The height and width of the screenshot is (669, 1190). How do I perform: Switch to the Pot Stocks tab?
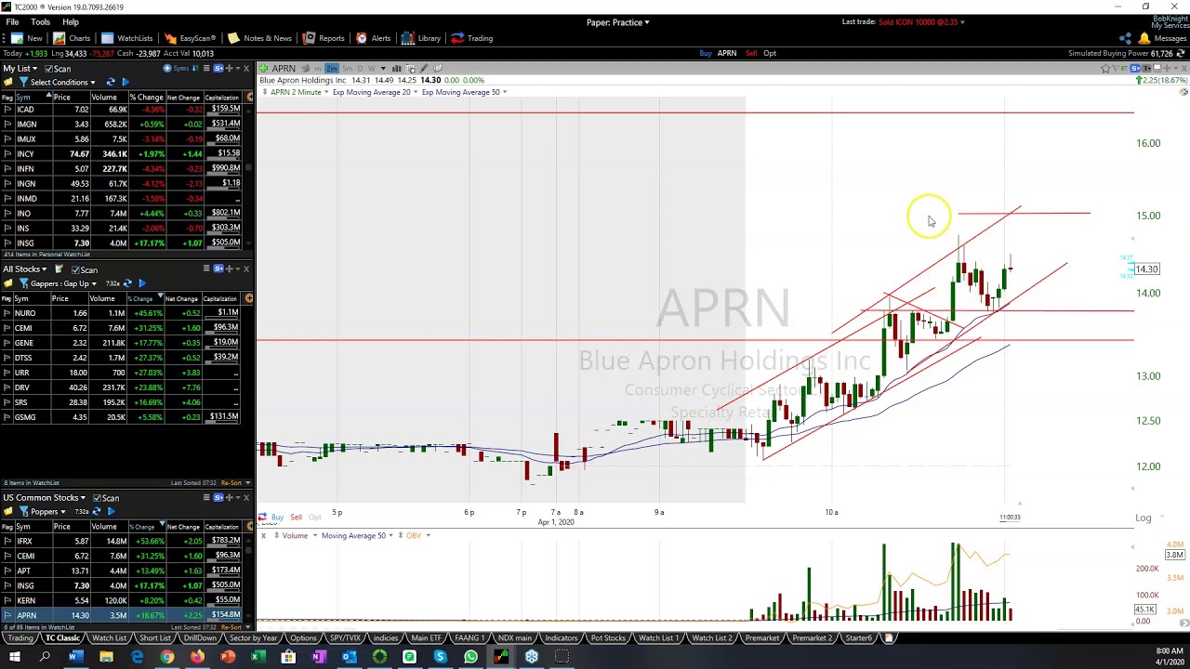pyautogui.click(x=608, y=638)
